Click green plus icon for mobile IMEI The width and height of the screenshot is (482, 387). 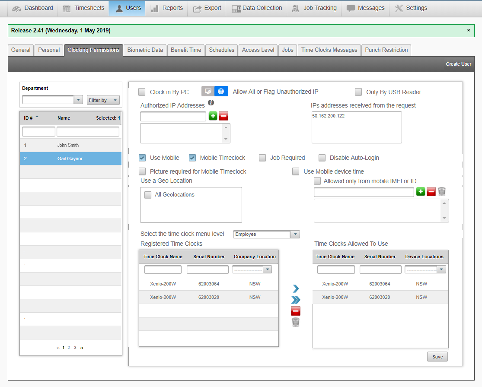pos(420,192)
